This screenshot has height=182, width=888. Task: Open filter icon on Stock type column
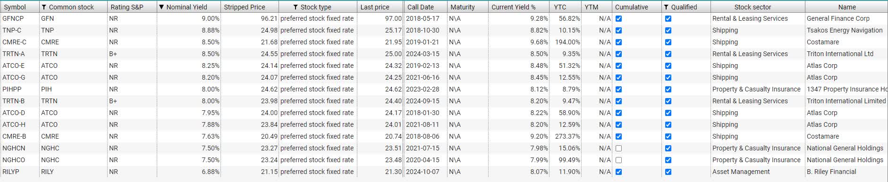[296, 7]
